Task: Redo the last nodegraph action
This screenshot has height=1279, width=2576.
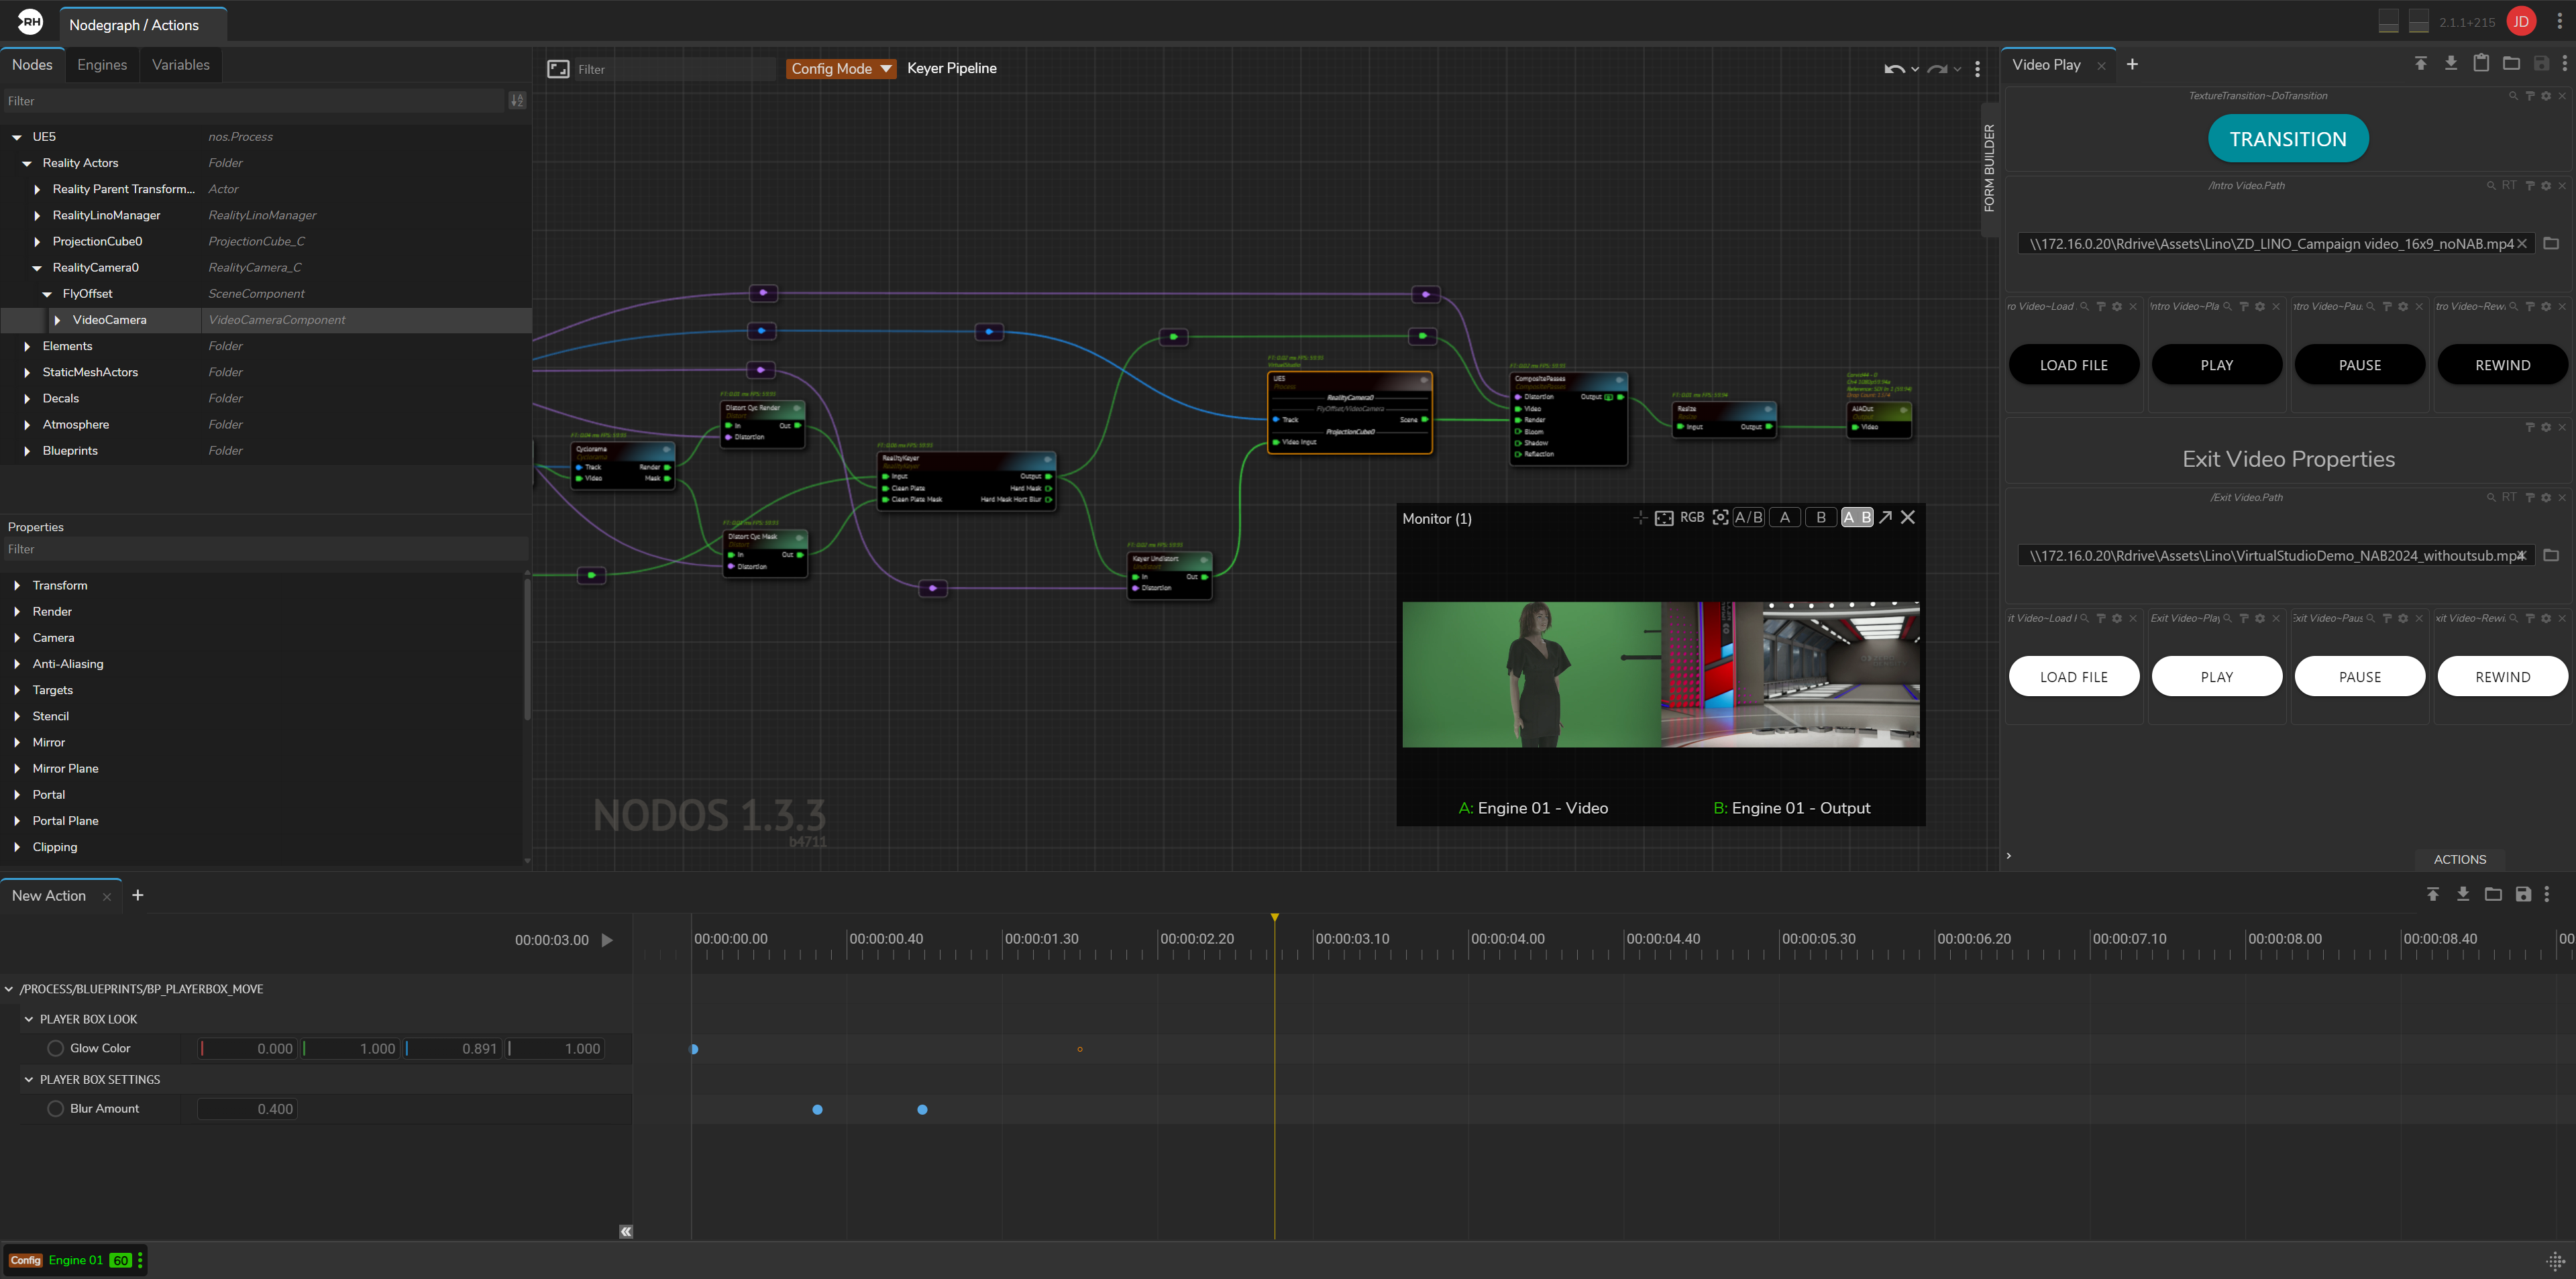Action: (1937, 69)
